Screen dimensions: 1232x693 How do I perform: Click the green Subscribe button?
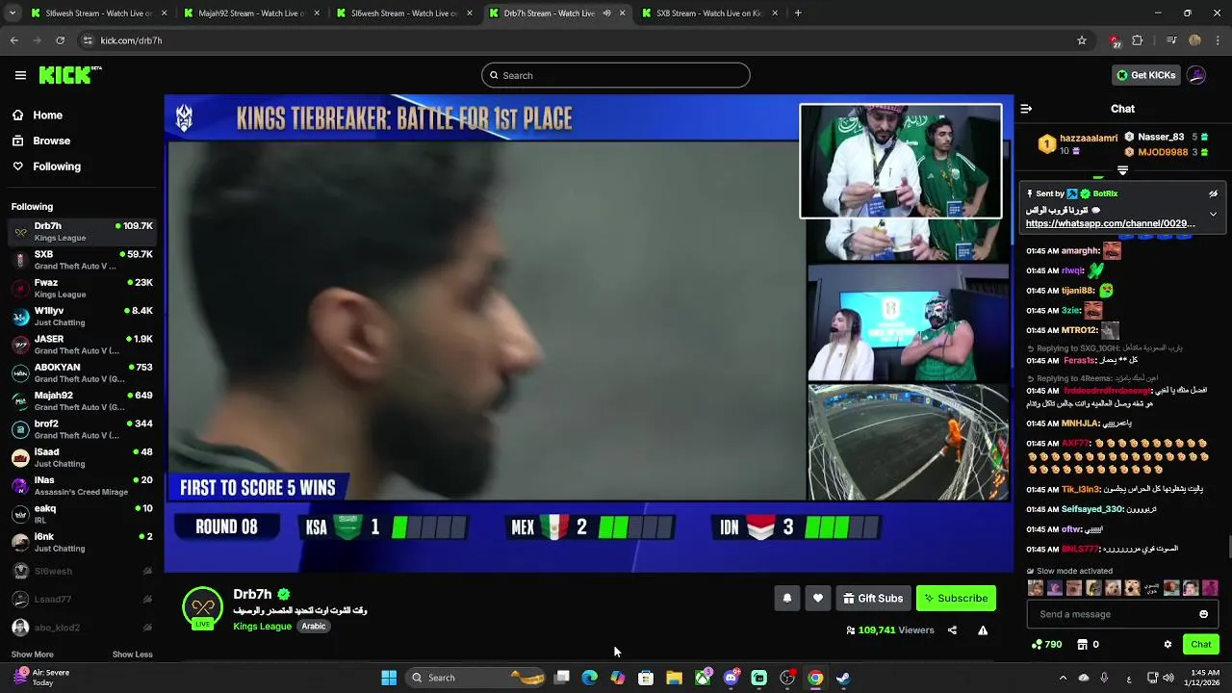(x=956, y=598)
